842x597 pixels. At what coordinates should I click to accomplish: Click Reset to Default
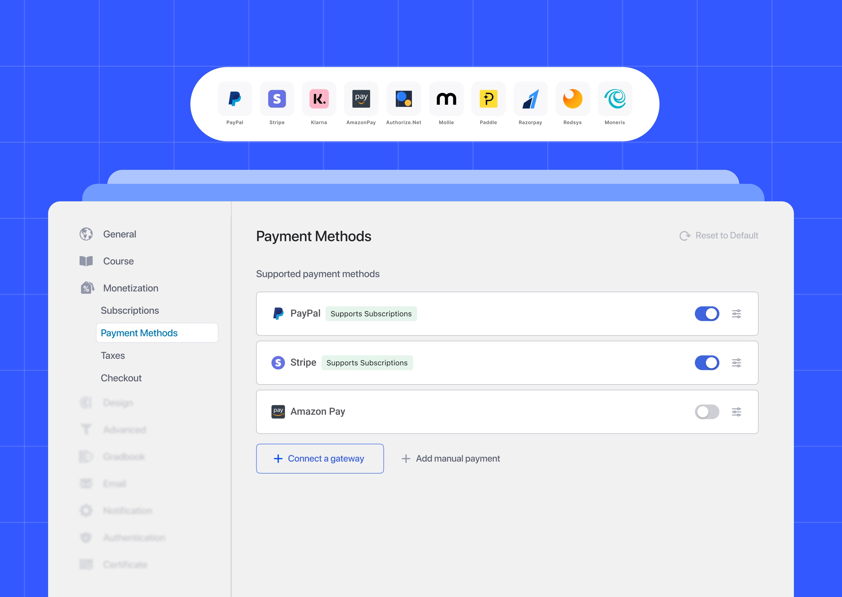(x=719, y=235)
